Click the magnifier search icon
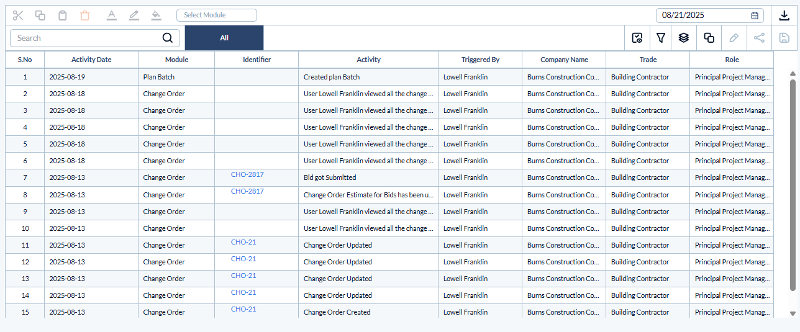Viewport: 800px width, 332px height. pos(167,38)
